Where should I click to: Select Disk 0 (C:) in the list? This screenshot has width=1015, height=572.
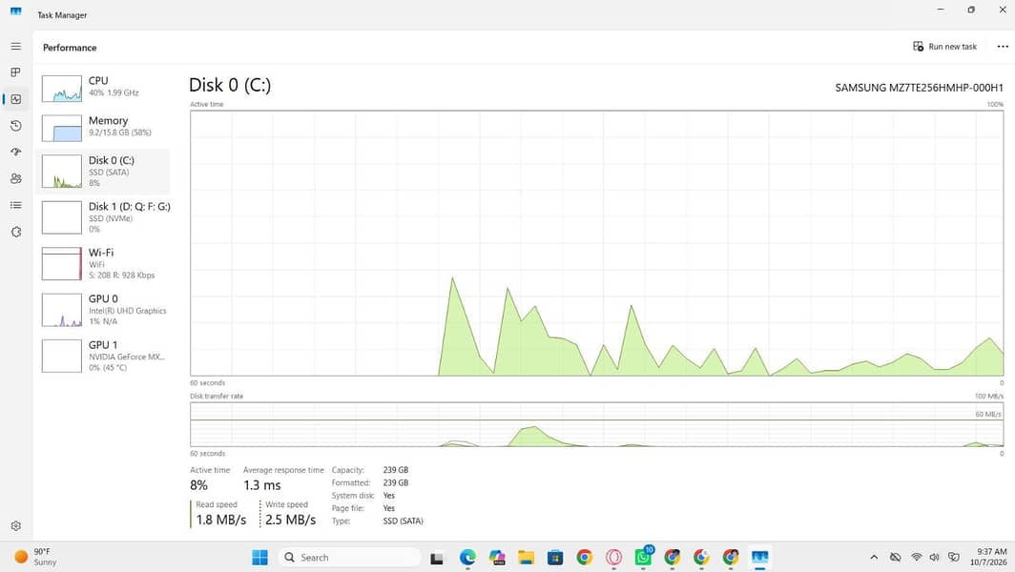point(104,172)
